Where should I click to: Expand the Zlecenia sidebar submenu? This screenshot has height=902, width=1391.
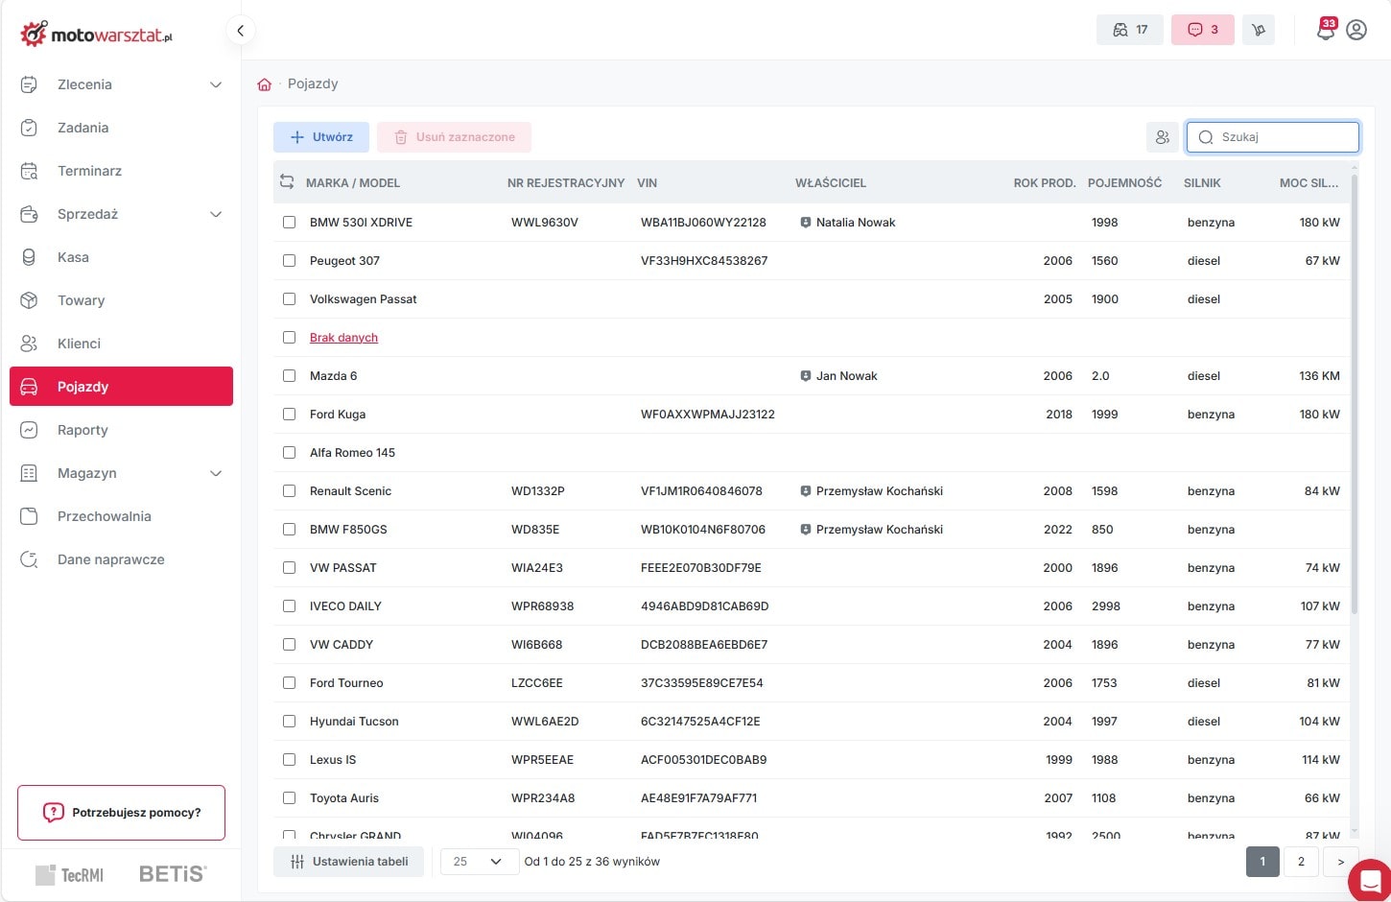(x=216, y=84)
